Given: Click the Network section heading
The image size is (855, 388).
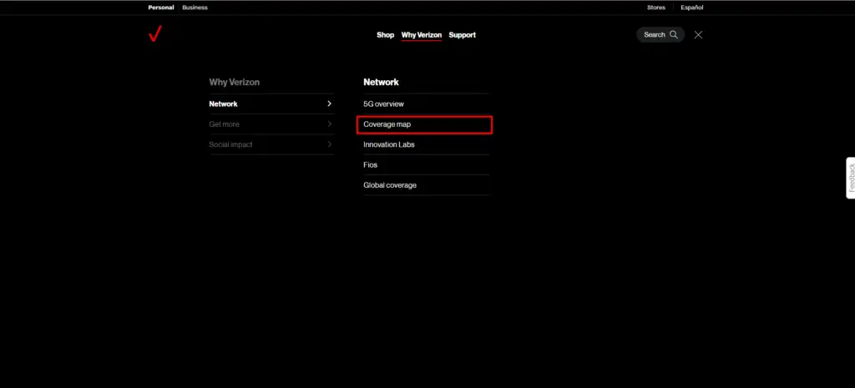Looking at the screenshot, I should (381, 83).
